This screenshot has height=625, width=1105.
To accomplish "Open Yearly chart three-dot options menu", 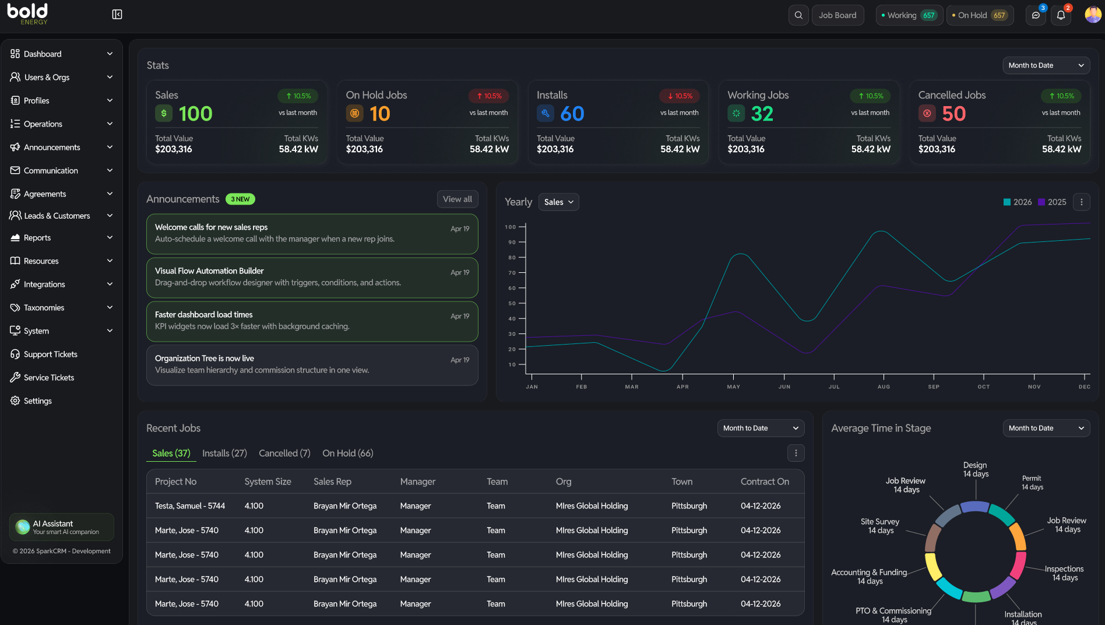I will 1082,202.
